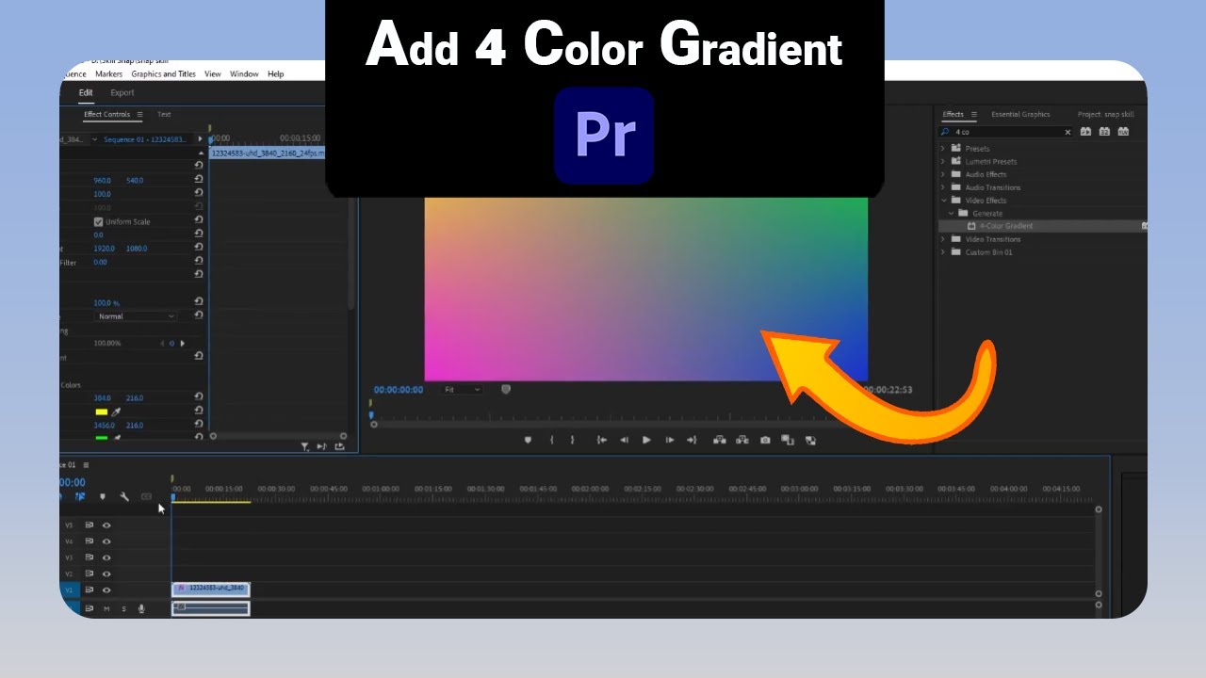Reset the Normal blend mode parameter
This screenshot has height=678, width=1206.
(198, 316)
